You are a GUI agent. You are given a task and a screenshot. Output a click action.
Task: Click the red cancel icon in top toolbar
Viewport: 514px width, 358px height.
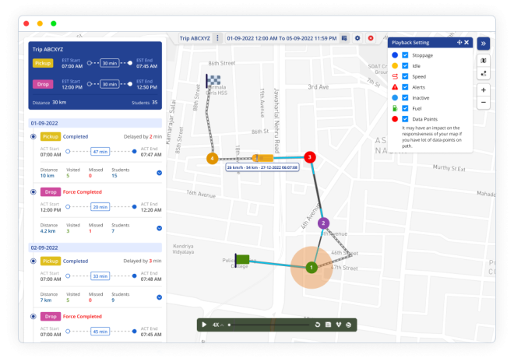click(x=370, y=37)
